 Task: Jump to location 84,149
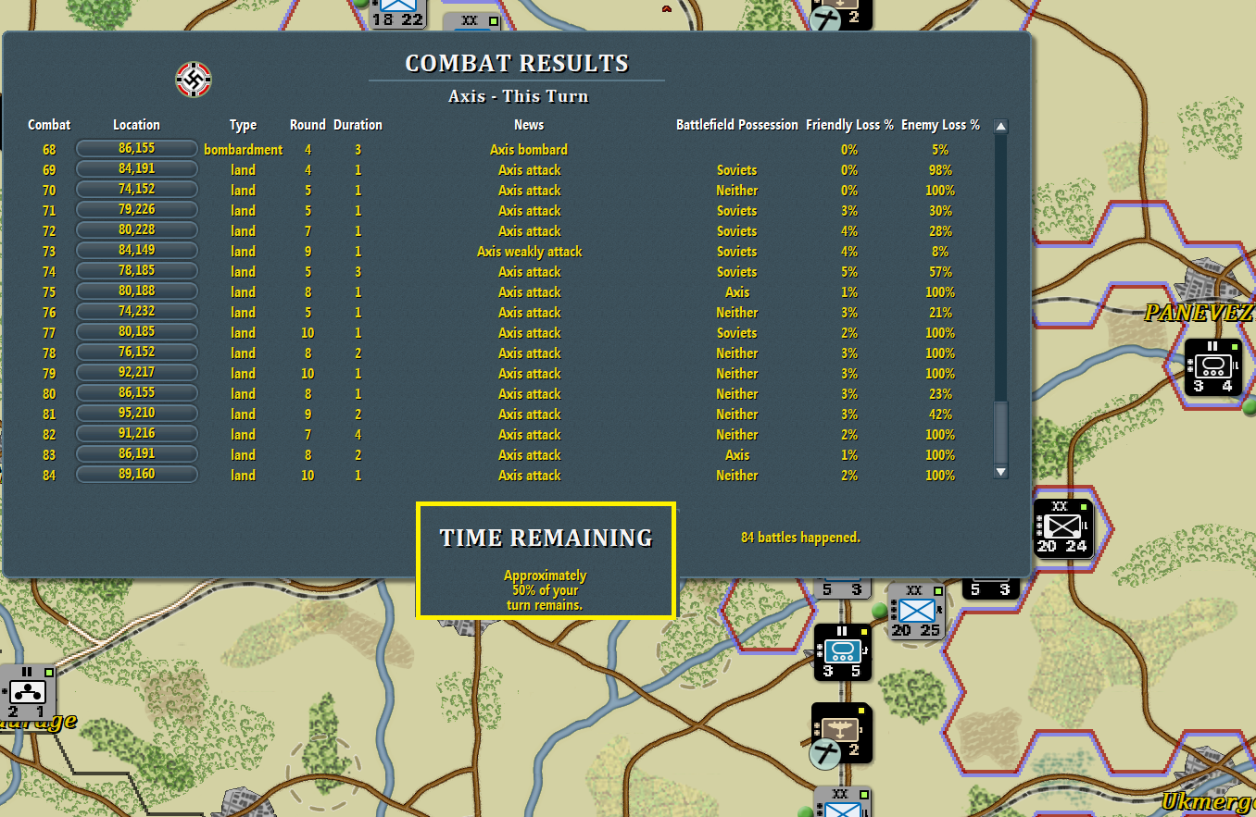pos(136,251)
